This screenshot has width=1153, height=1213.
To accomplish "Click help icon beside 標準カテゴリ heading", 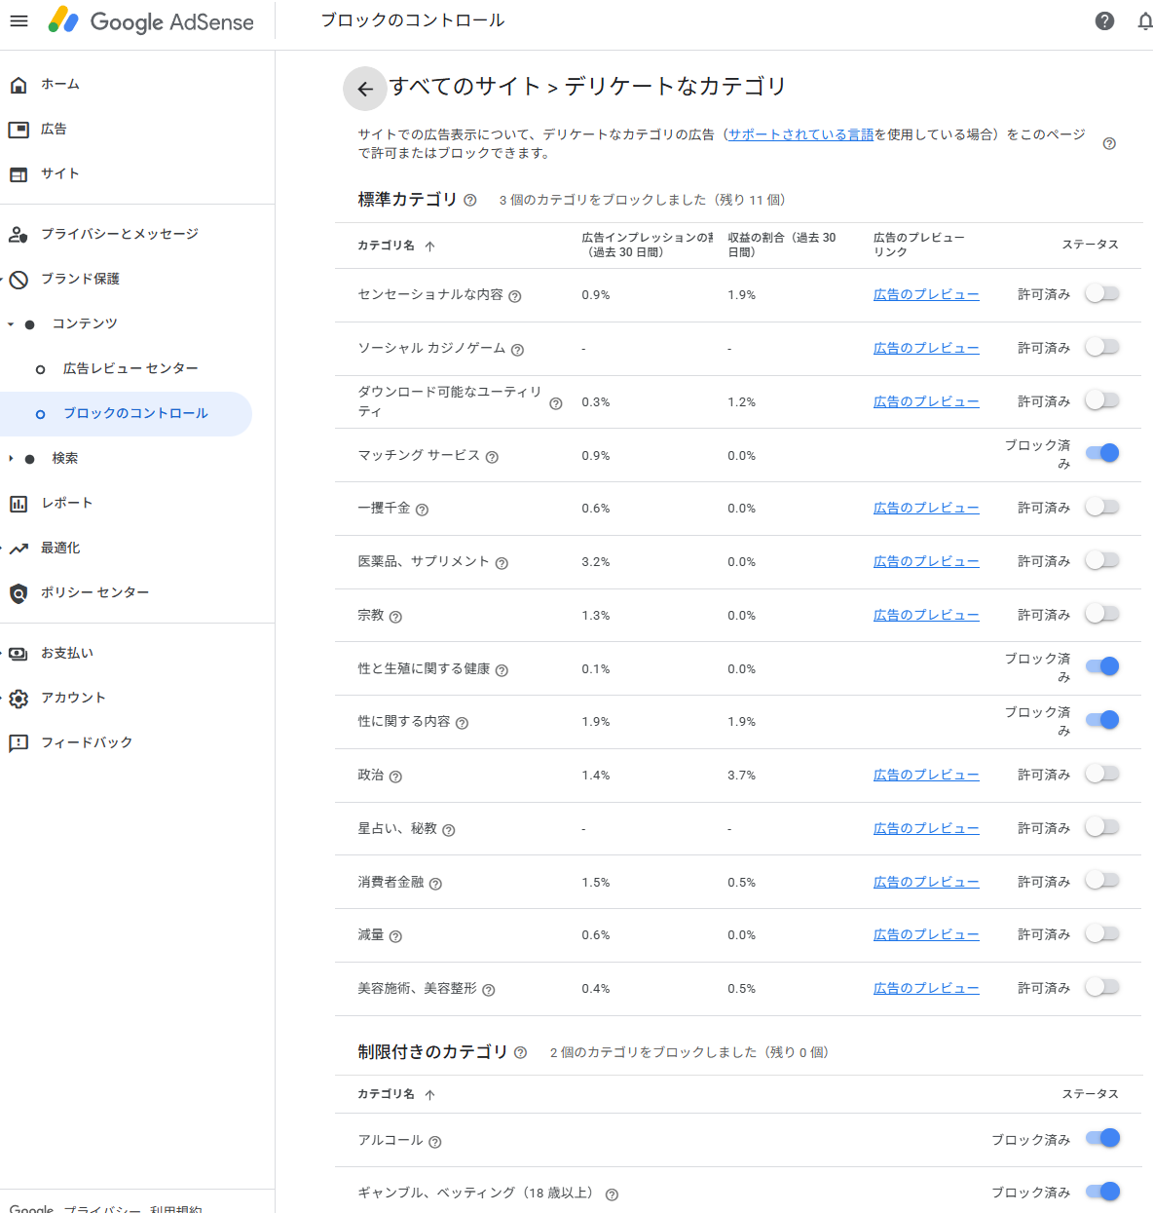I will (x=470, y=200).
